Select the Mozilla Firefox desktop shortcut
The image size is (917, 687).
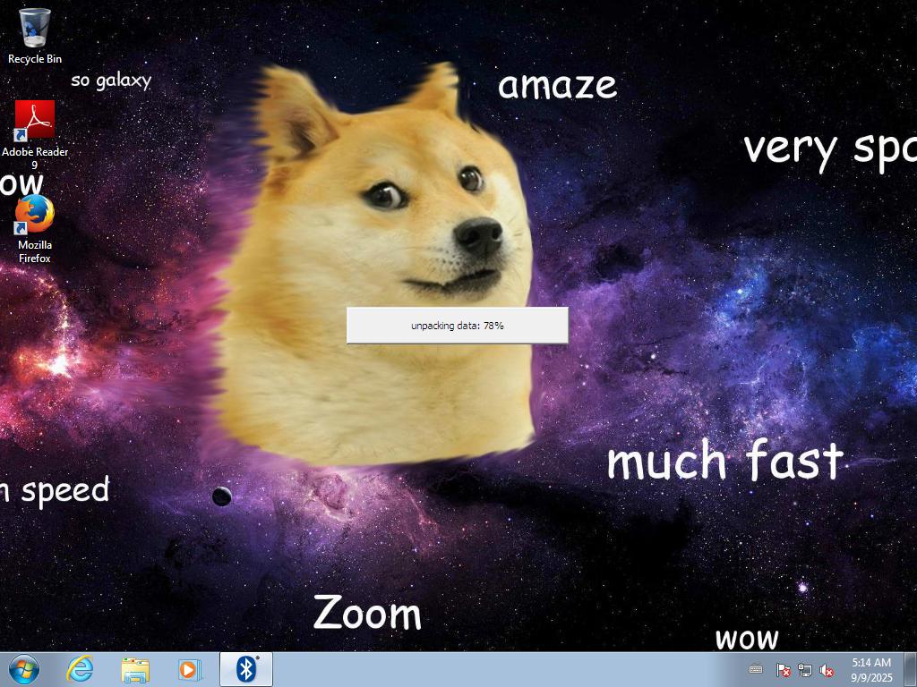(x=35, y=230)
